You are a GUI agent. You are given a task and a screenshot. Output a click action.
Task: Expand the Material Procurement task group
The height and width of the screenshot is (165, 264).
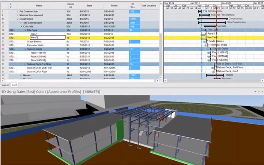(17, 15)
